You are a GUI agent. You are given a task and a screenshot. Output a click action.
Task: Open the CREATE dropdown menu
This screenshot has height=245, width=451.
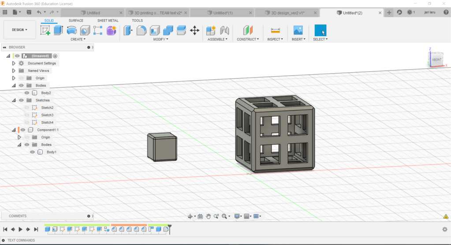tap(78, 39)
